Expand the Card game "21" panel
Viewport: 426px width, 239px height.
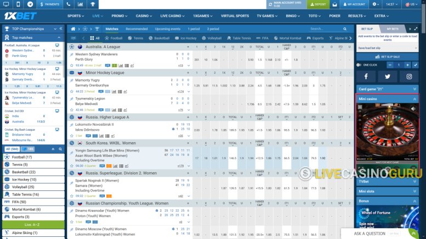388,89
